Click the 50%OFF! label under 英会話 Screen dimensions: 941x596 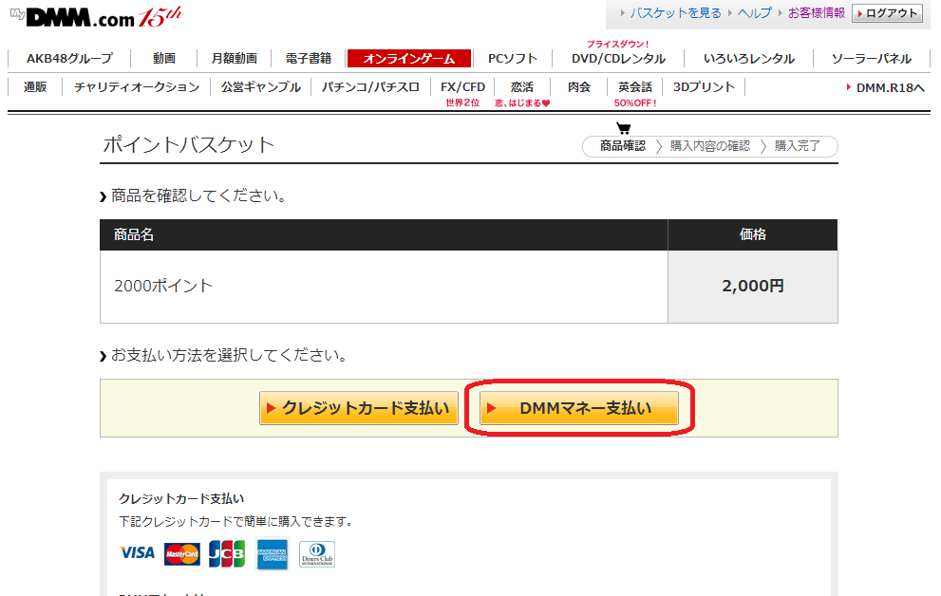635,103
